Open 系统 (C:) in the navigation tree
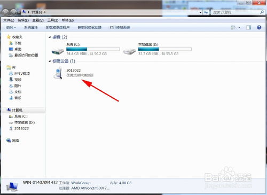This screenshot has height=195, width=267. [x=21, y=116]
